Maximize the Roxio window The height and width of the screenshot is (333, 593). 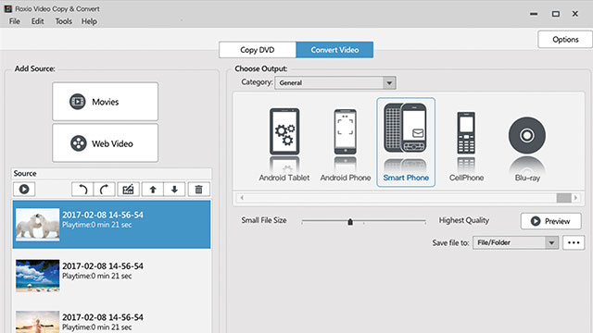click(556, 14)
